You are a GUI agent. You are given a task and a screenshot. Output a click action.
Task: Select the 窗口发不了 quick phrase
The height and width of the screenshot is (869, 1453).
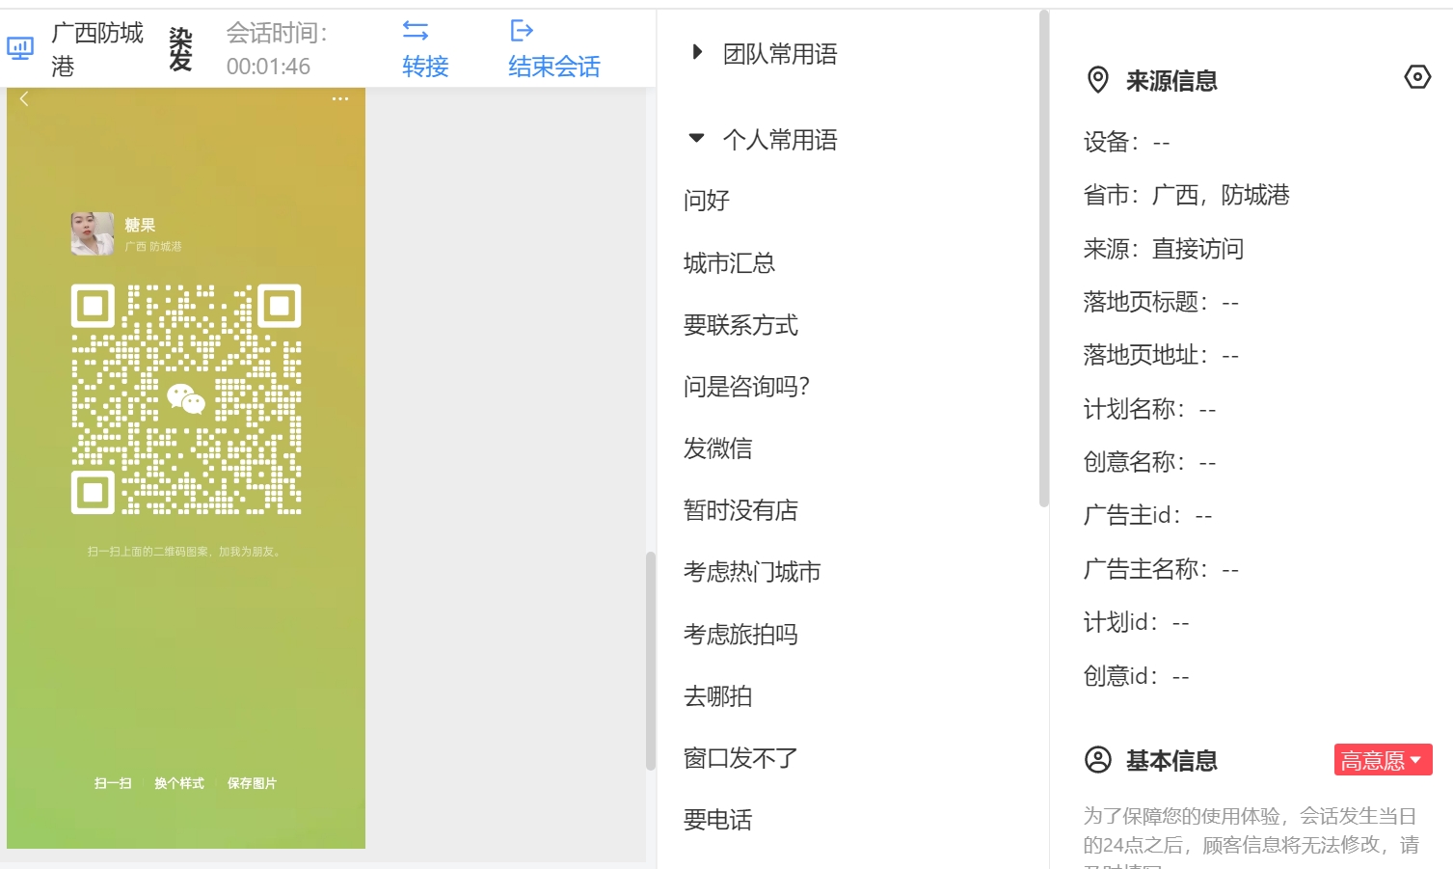point(740,758)
